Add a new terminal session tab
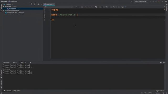Image resolution: width=168 pixels, height=94 pixels. (x=30, y=62)
